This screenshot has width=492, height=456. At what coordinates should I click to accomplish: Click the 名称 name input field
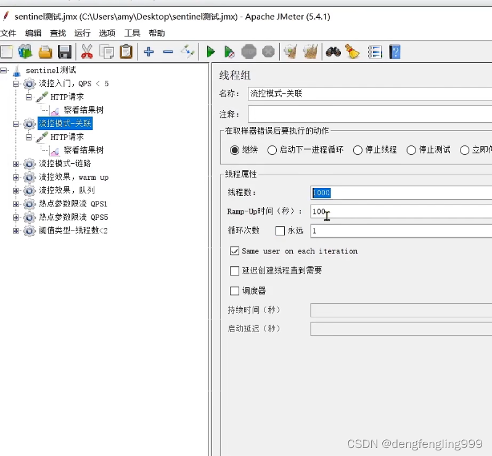pyautogui.click(x=370, y=94)
